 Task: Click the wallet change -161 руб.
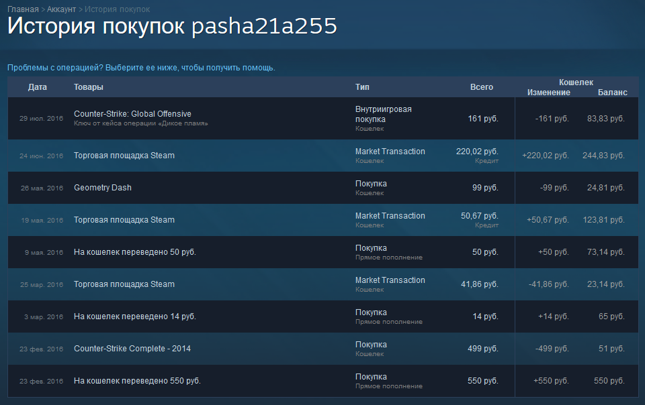click(552, 119)
